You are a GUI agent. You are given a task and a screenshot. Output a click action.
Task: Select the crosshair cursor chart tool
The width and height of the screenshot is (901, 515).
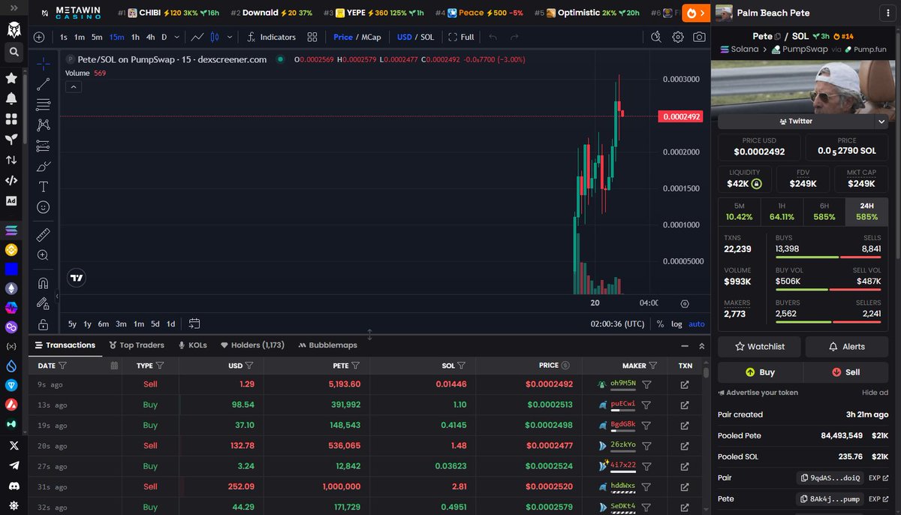44,64
